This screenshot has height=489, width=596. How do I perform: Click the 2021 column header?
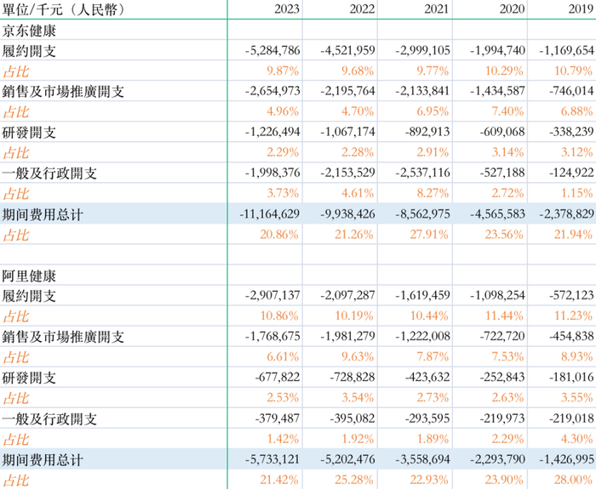(x=437, y=9)
